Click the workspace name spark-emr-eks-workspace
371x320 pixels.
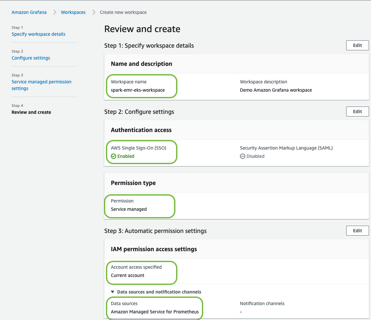[137, 90]
